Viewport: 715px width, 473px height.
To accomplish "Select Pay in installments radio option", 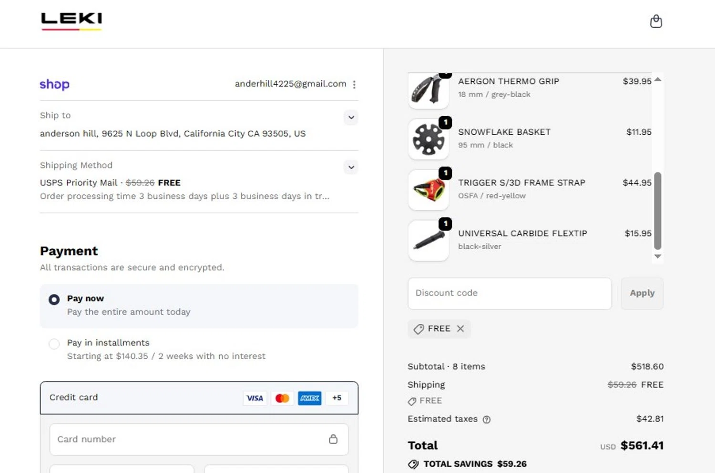I will coord(54,343).
